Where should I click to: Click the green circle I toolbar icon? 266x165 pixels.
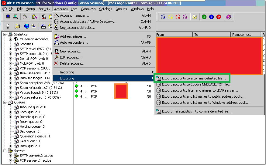tap(204, 17)
